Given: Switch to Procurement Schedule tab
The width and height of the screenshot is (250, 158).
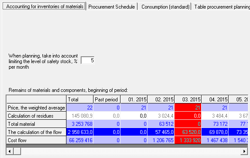Looking at the screenshot, I should [111, 7].
